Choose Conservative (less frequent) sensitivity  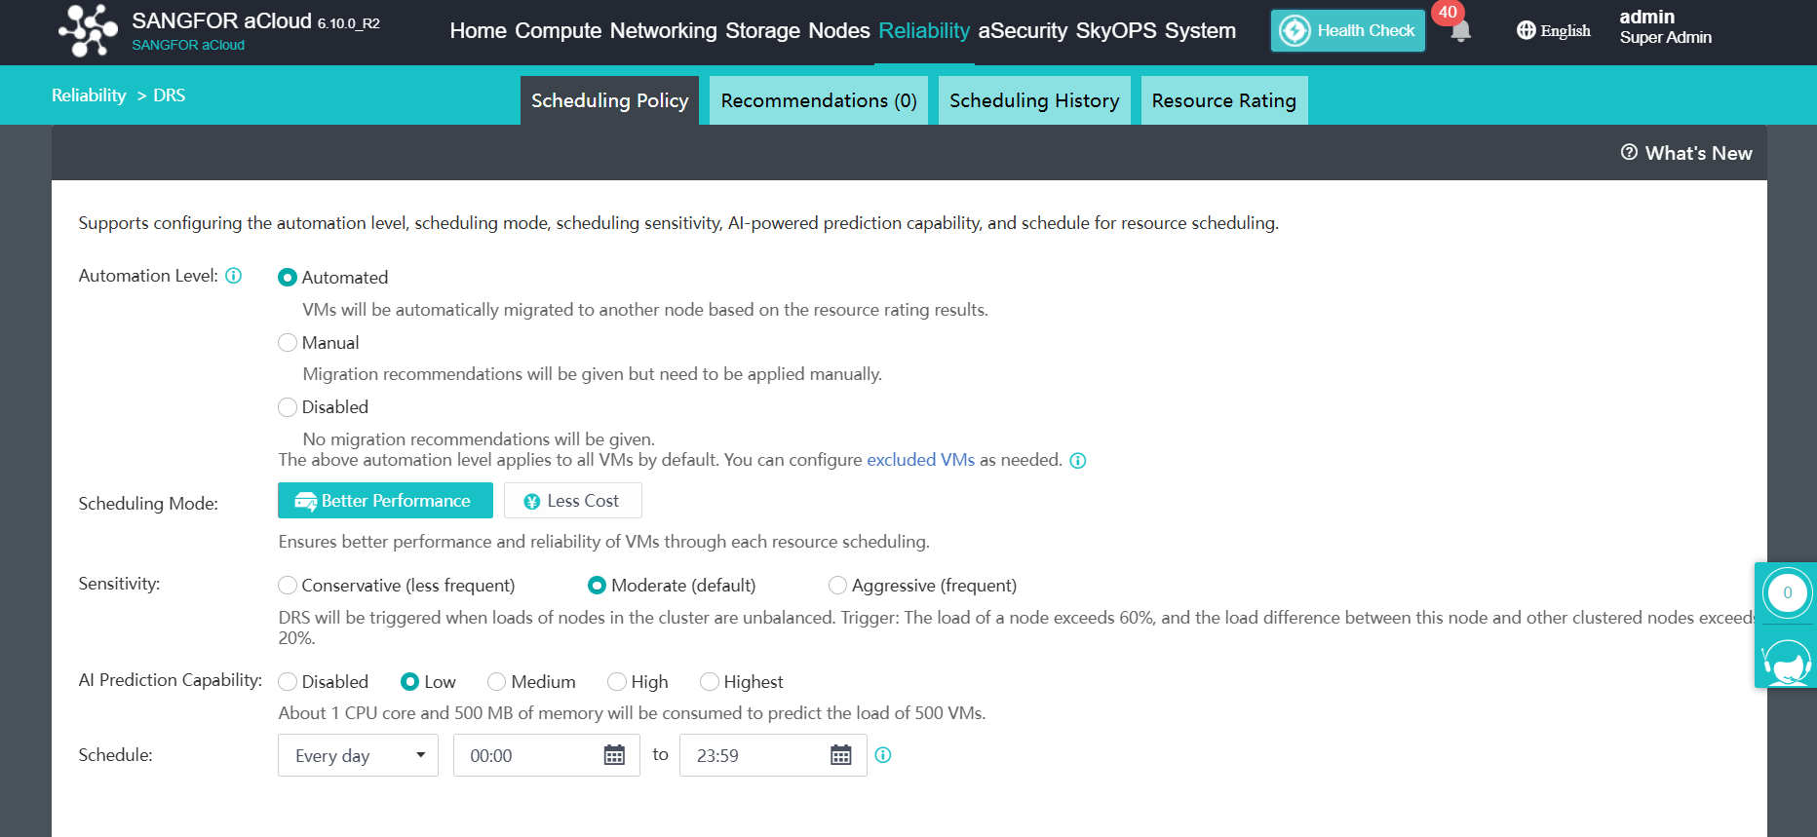coord(288,586)
